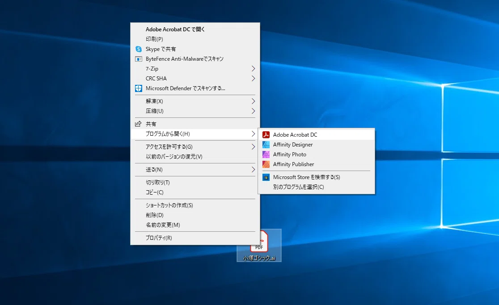Select 名前の変更(M) menu entry
The image size is (499, 305).
[195, 225]
